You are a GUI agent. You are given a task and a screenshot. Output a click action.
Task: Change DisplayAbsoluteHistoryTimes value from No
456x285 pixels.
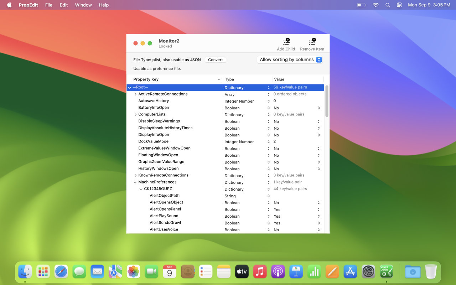click(296, 128)
